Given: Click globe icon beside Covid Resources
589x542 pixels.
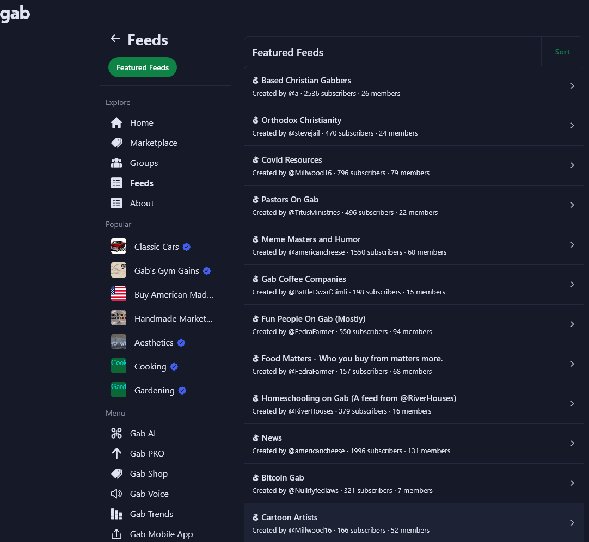Looking at the screenshot, I should [255, 160].
